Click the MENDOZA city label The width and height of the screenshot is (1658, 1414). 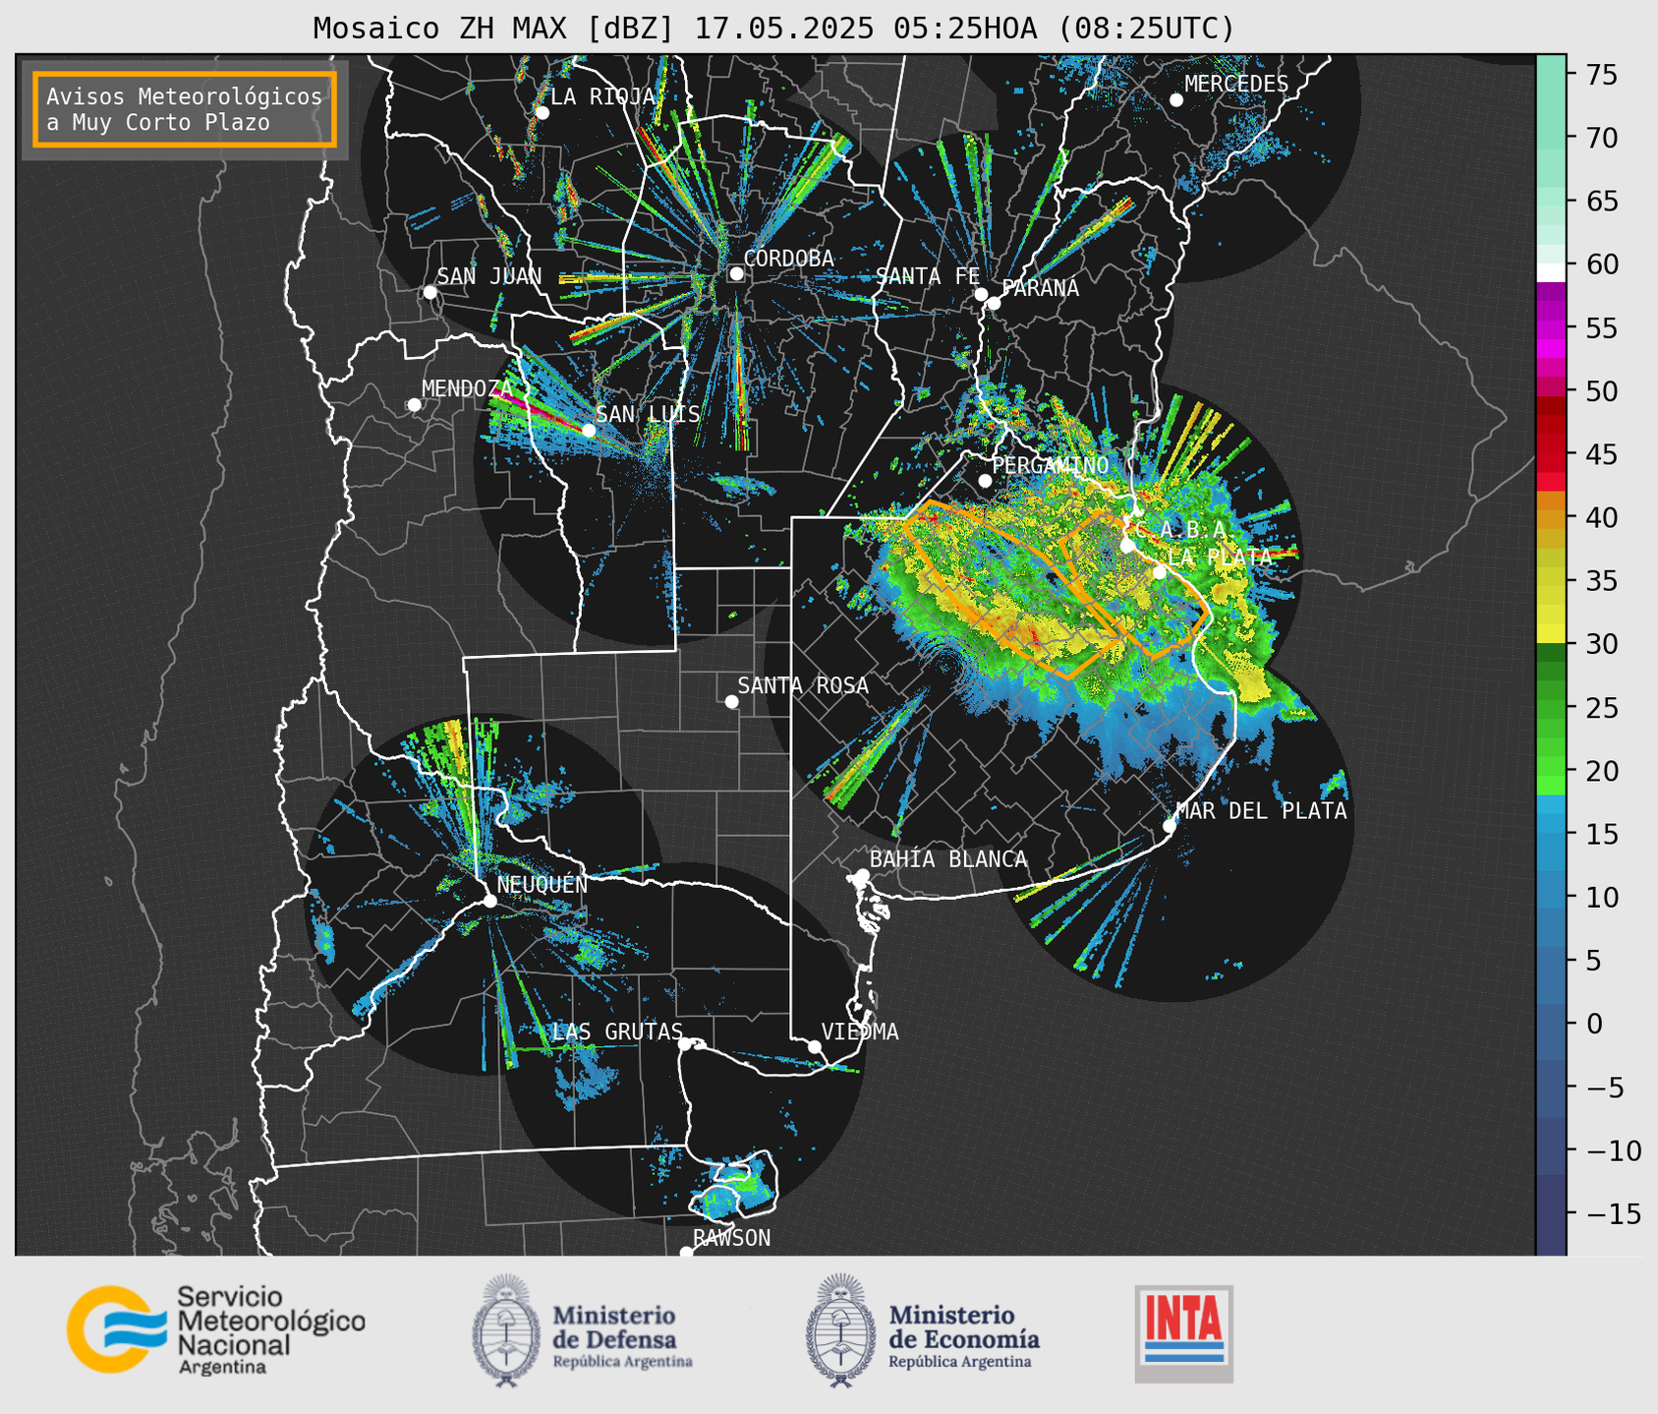467,388
